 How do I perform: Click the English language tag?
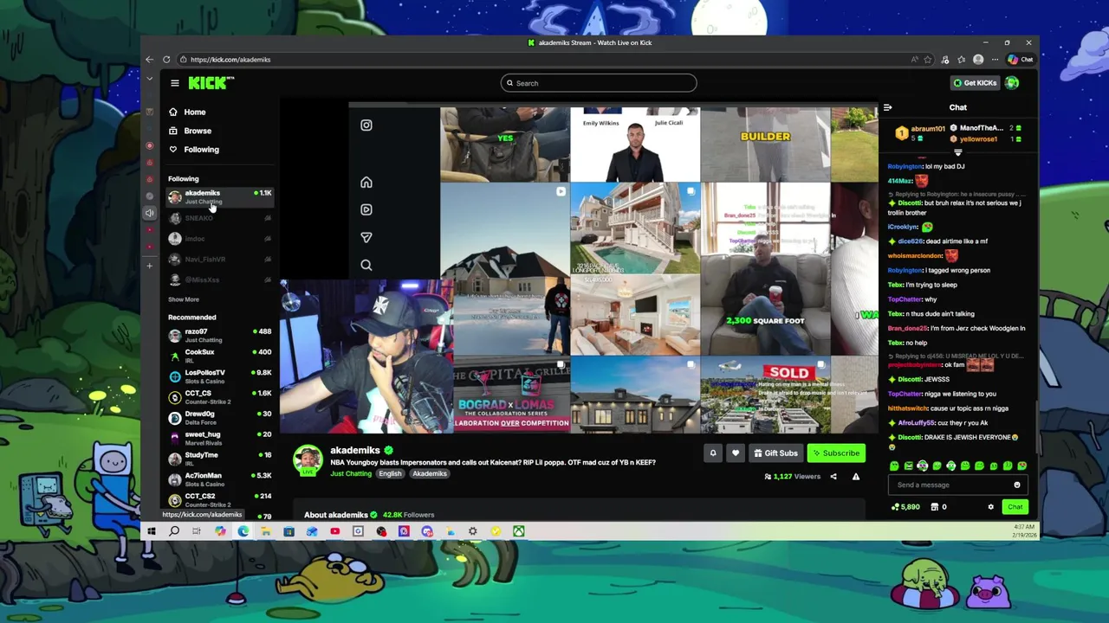[x=390, y=474]
